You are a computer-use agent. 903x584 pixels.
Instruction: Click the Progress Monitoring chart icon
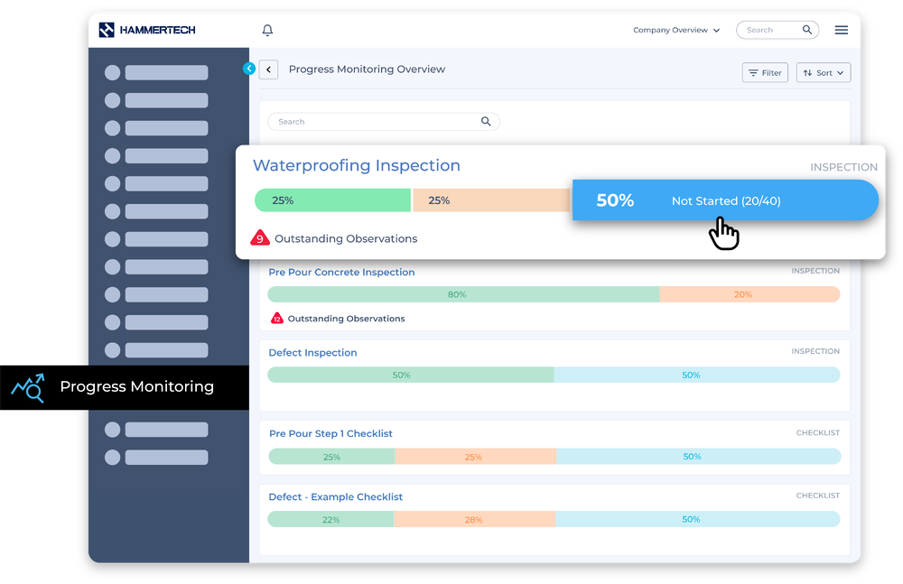[x=27, y=387]
